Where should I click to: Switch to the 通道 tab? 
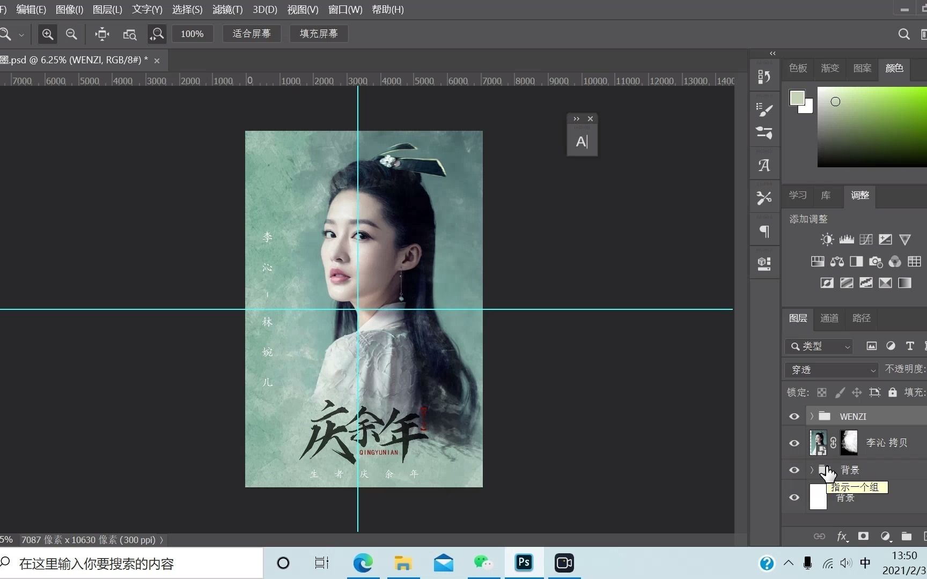[829, 318]
